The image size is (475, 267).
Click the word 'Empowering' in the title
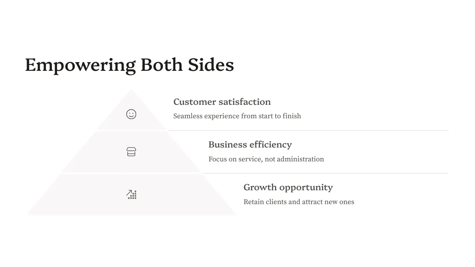coord(80,66)
